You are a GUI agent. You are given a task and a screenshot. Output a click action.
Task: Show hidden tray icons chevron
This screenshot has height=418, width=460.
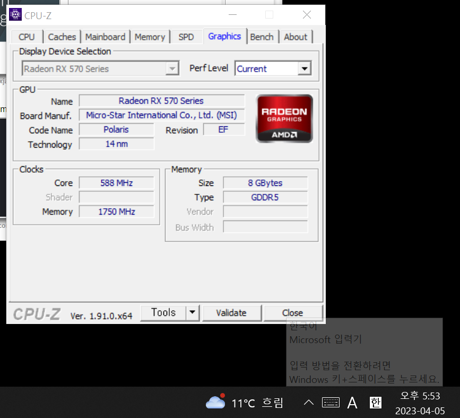[308, 402]
